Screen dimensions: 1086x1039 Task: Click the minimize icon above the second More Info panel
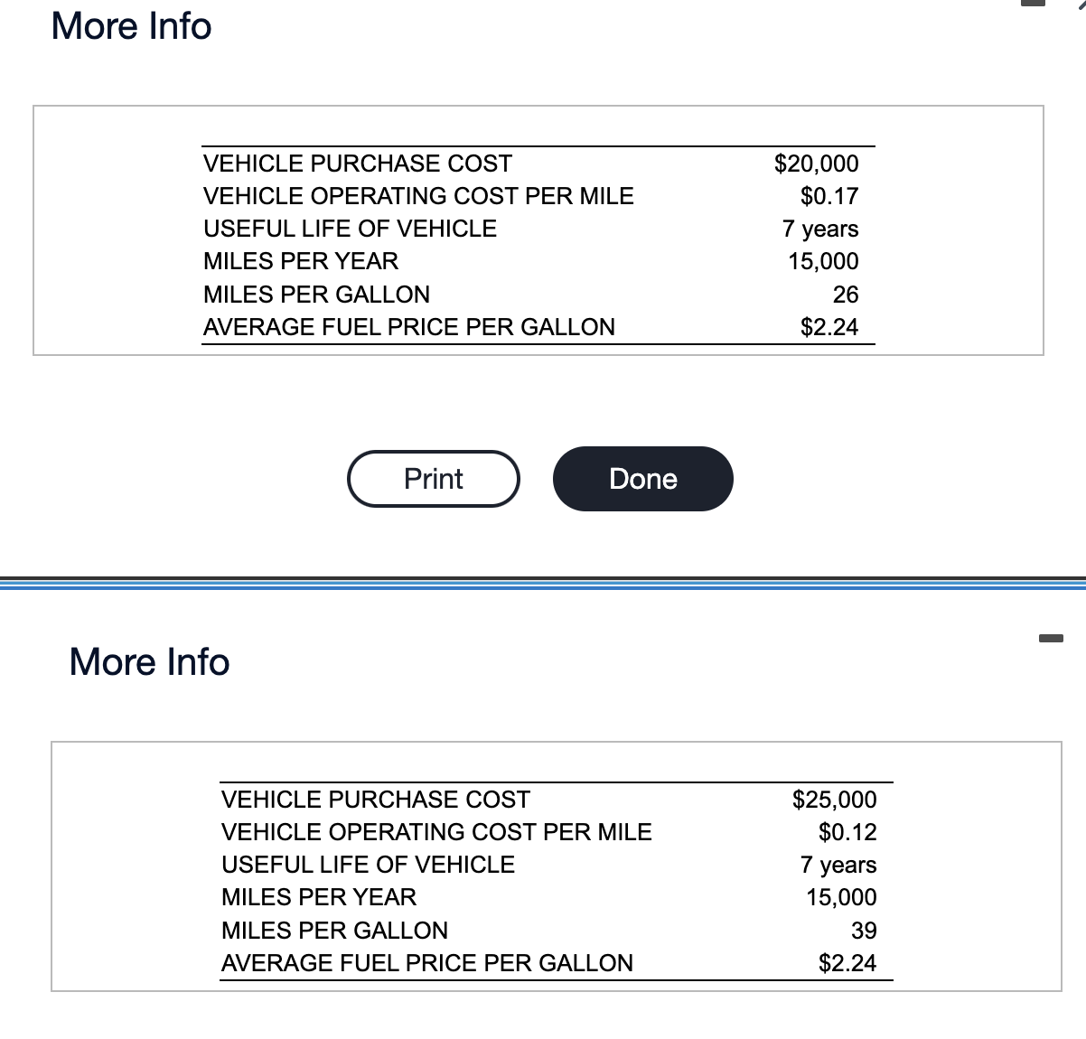point(1049,636)
